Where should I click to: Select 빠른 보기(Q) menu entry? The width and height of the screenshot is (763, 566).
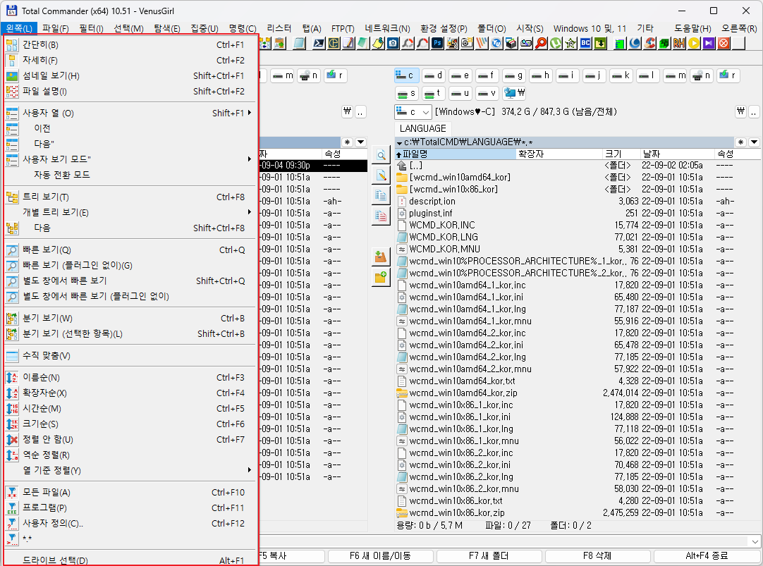point(130,250)
